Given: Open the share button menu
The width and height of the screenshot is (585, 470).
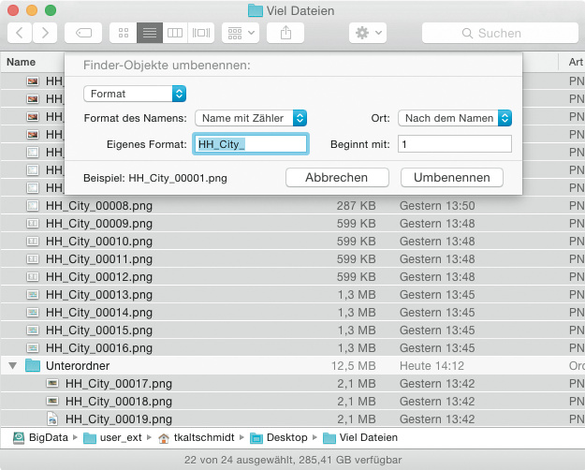Looking at the screenshot, I should (285, 33).
